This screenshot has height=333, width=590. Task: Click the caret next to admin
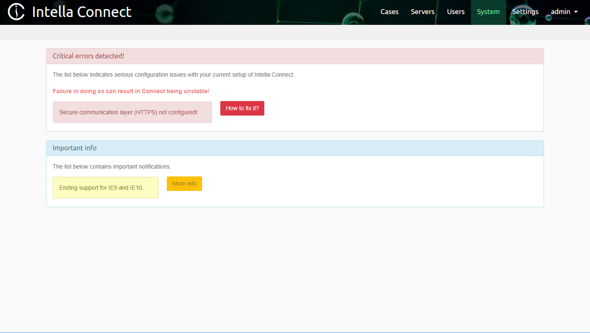[576, 12]
